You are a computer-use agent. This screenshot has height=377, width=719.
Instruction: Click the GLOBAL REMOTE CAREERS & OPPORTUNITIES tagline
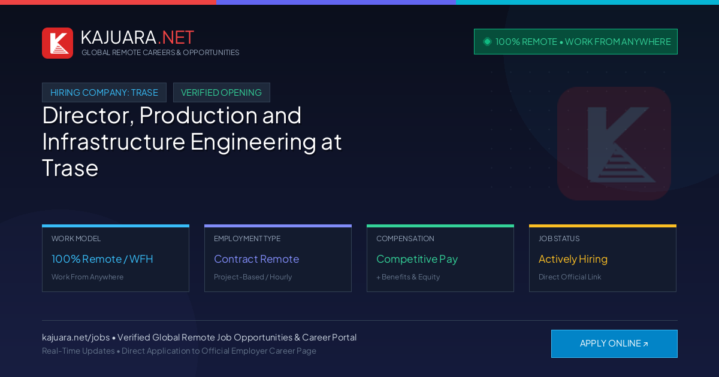tap(160, 53)
